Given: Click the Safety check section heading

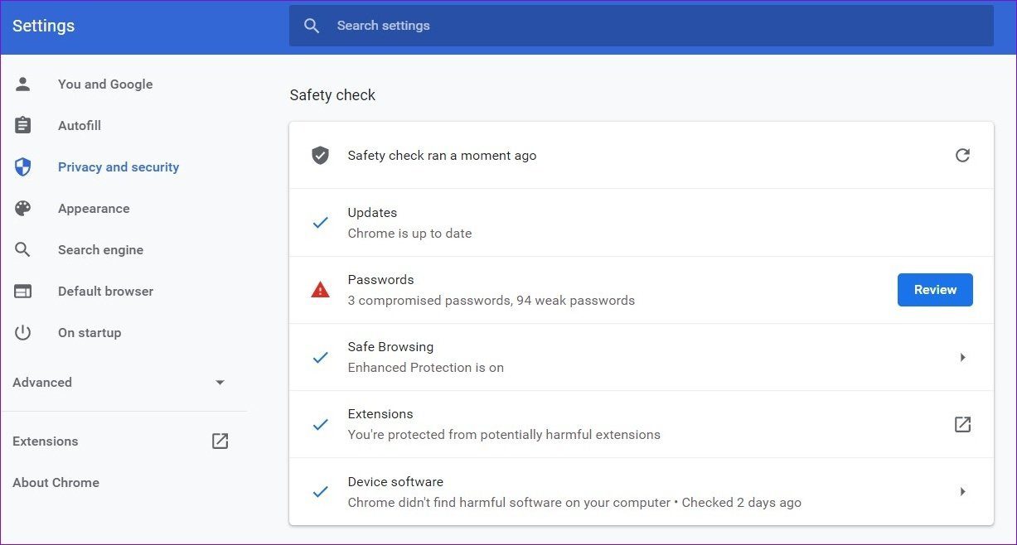Looking at the screenshot, I should pos(332,95).
